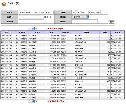Click 富有柿セット in the last table row
This screenshot has height=104, width=126.
(x=79, y=98)
